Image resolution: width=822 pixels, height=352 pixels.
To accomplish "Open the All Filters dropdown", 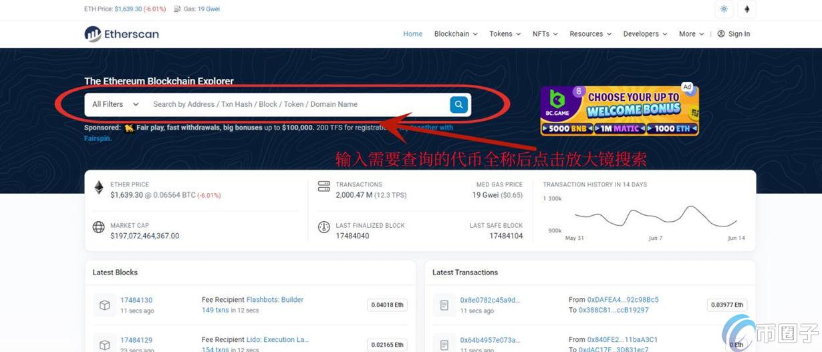I will pyautogui.click(x=116, y=104).
